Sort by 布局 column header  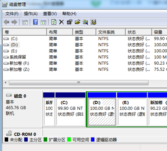(60, 32)
